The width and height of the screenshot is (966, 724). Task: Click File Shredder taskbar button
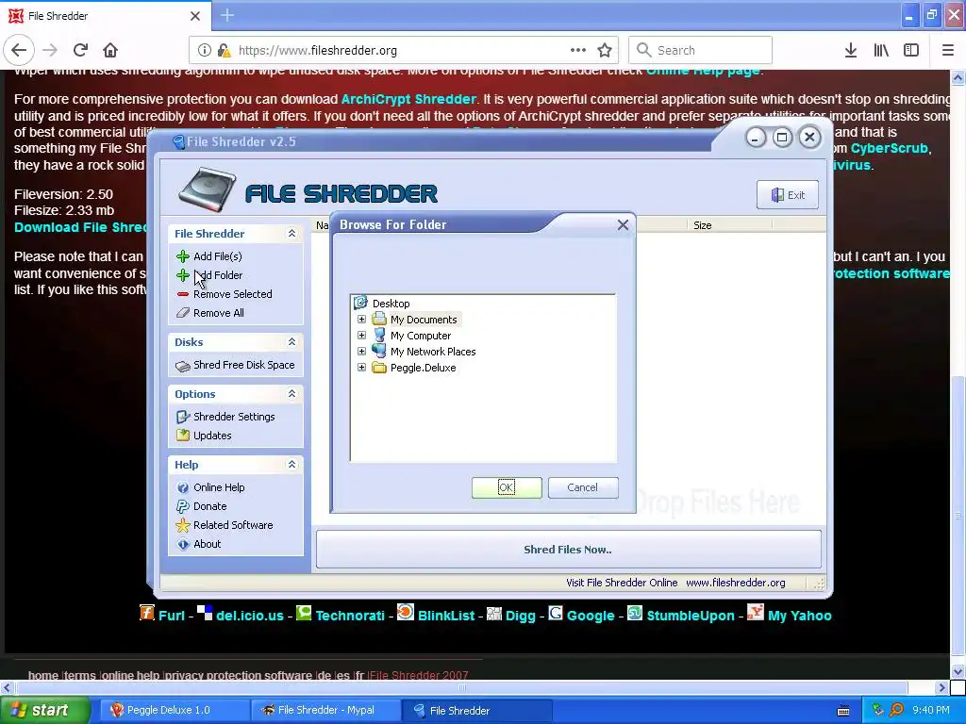coord(476,710)
